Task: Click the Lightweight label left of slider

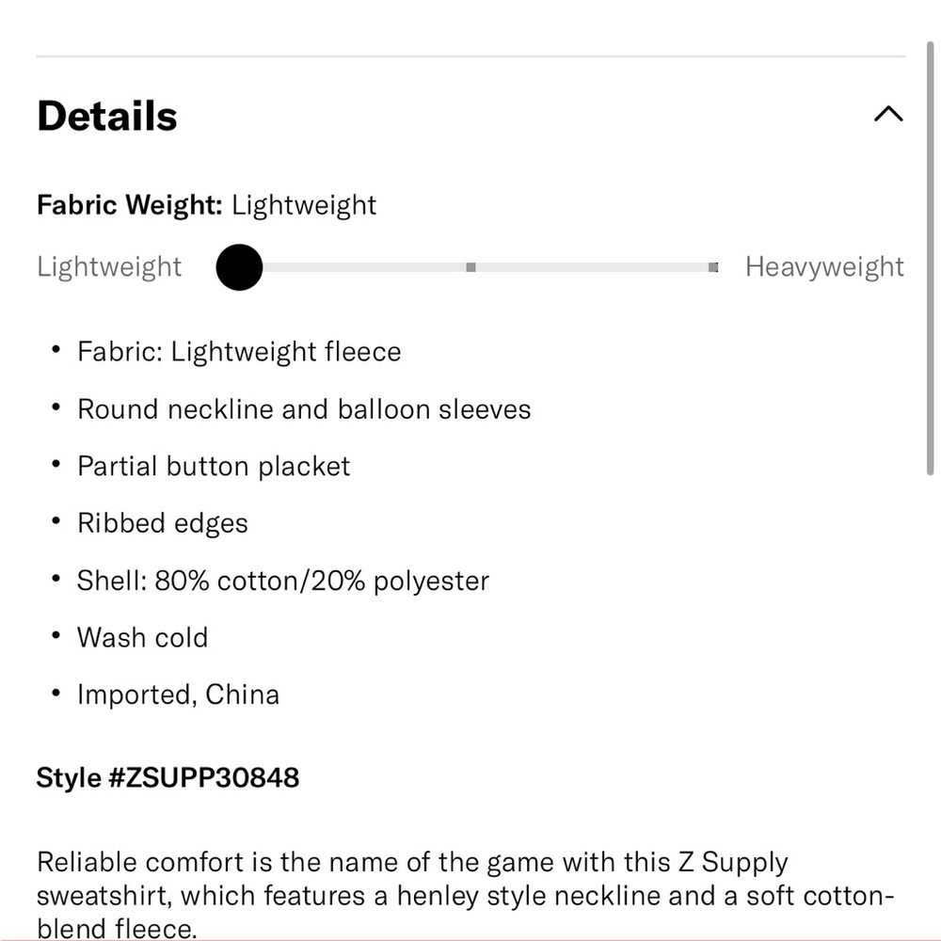Action: (x=109, y=267)
